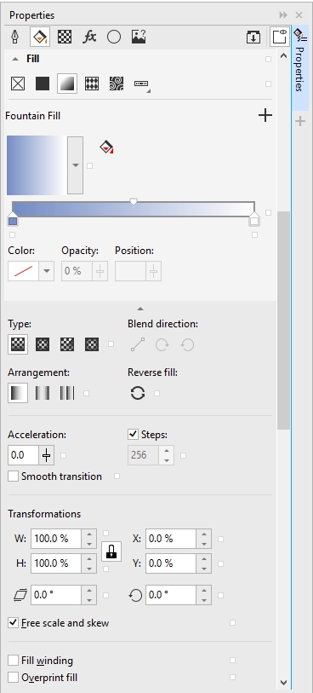This screenshot has width=313, height=693.
Task: Click the plus button beside Fountain Fill
Action: click(x=265, y=116)
